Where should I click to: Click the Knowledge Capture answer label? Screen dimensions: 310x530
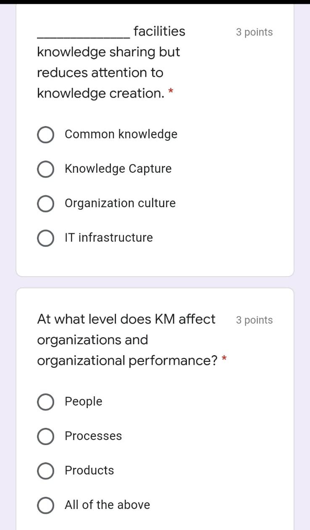118,169
